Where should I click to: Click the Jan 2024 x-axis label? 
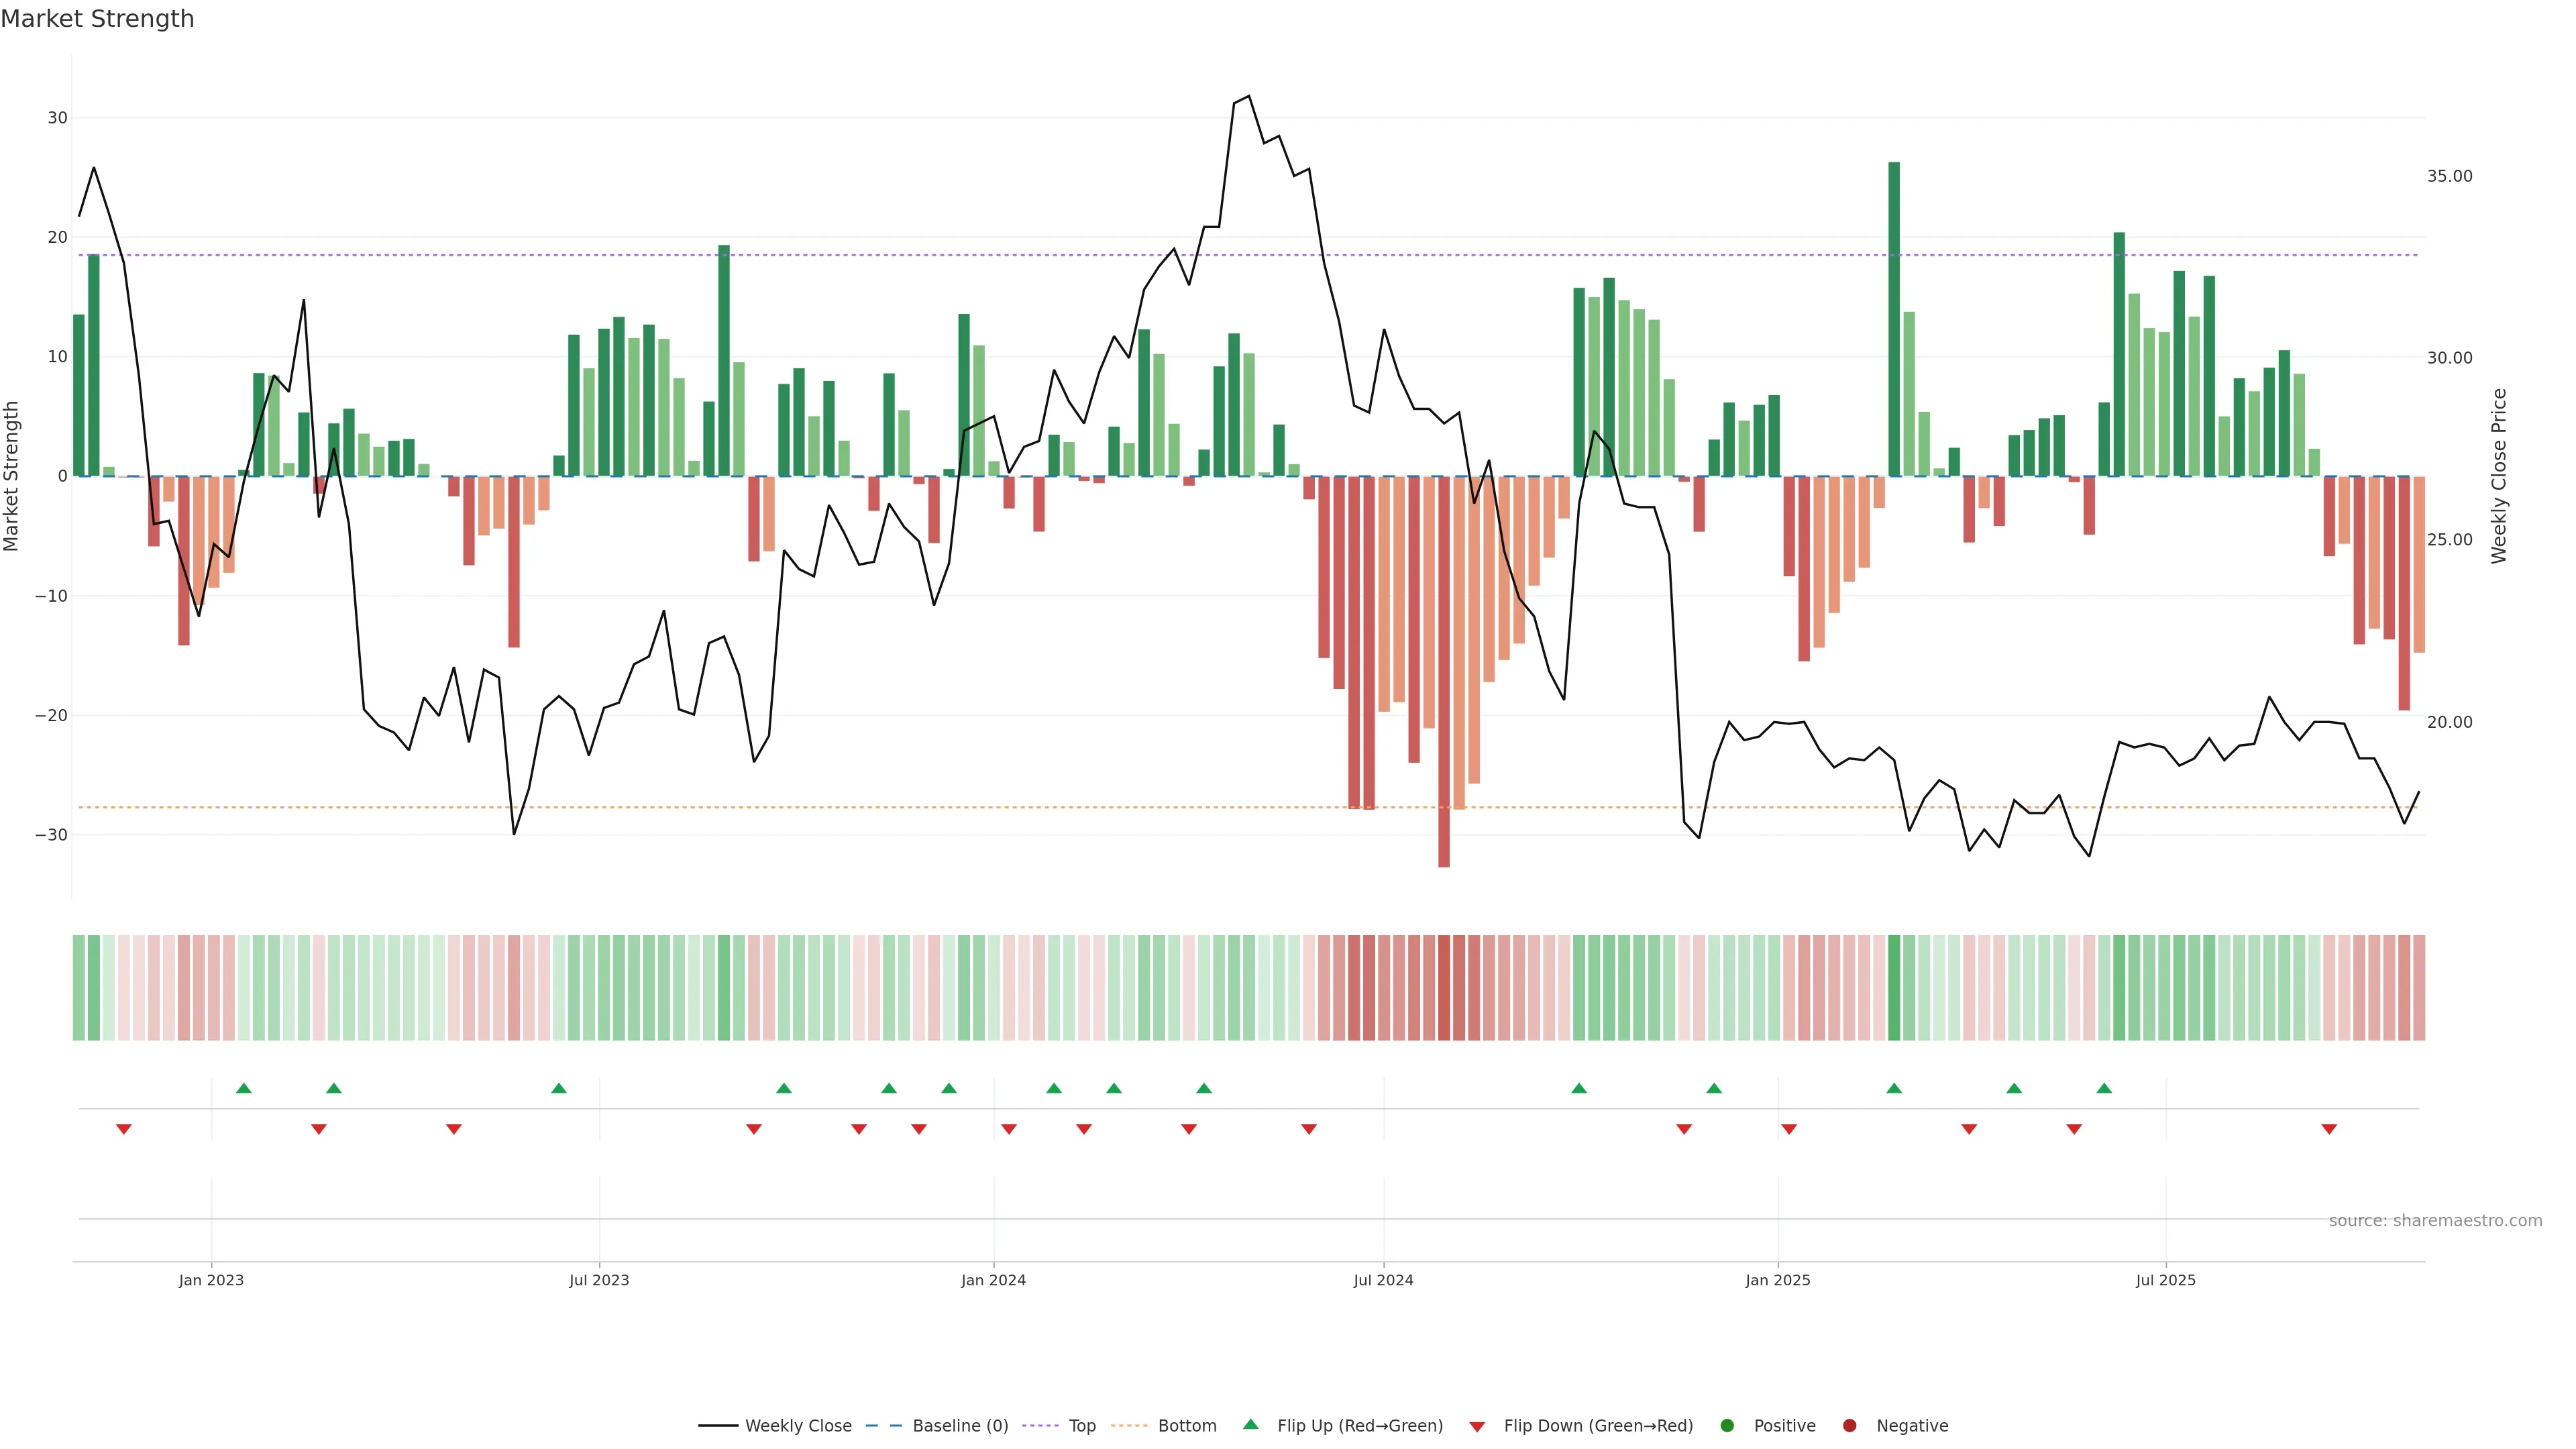pyautogui.click(x=993, y=1280)
